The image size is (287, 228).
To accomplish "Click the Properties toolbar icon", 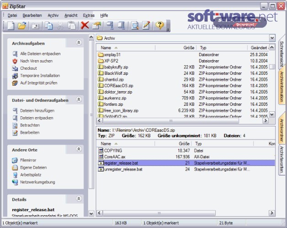I will coord(96,26).
